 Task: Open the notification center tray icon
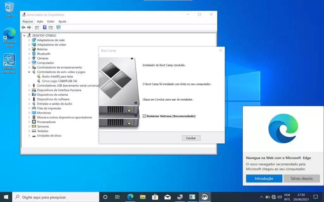(x=315, y=197)
